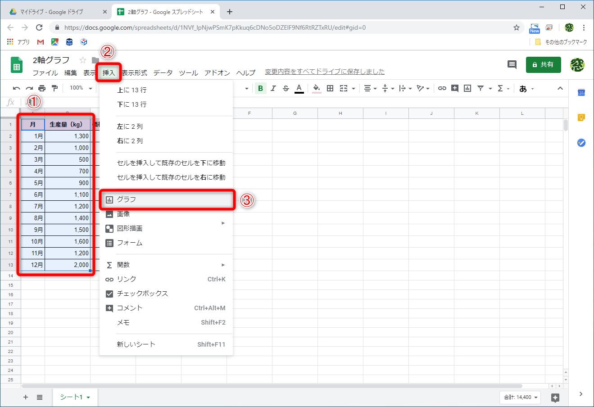Screen dimensions: 594x407
Task: Open the データ menu
Action: tap(163, 72)
